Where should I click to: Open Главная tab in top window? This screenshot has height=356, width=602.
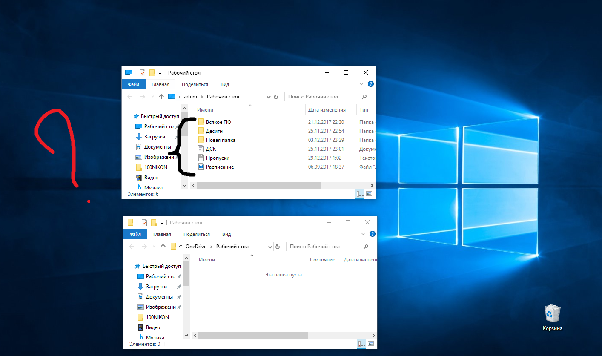pos(161,84)
